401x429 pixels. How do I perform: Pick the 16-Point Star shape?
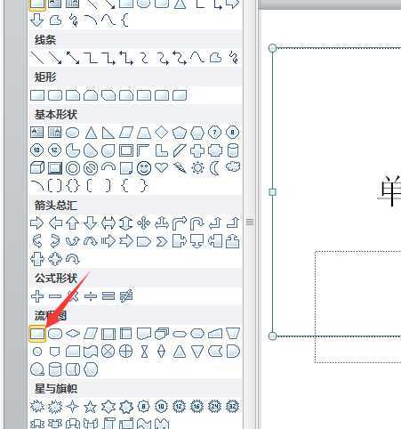click(197, 407)
